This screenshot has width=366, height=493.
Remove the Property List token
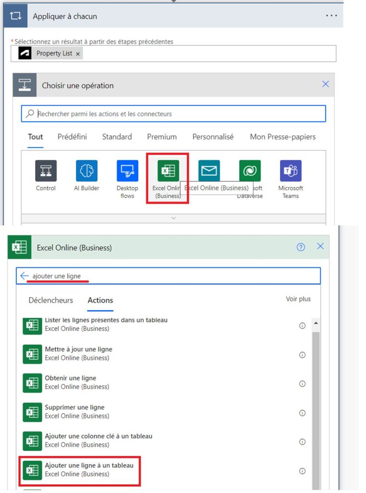[x=78, y=54]
